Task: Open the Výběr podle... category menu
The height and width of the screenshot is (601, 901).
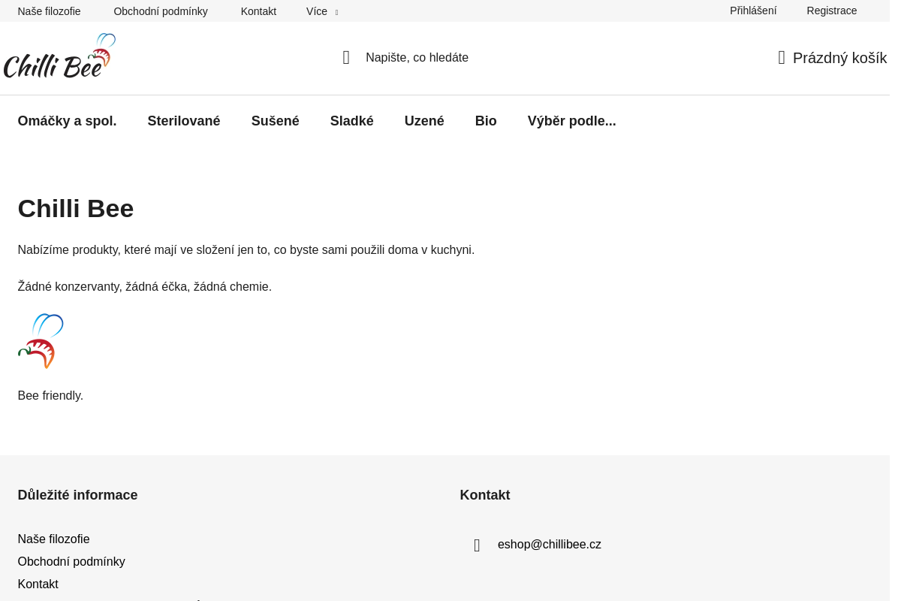Action: [x=571, y=121]
